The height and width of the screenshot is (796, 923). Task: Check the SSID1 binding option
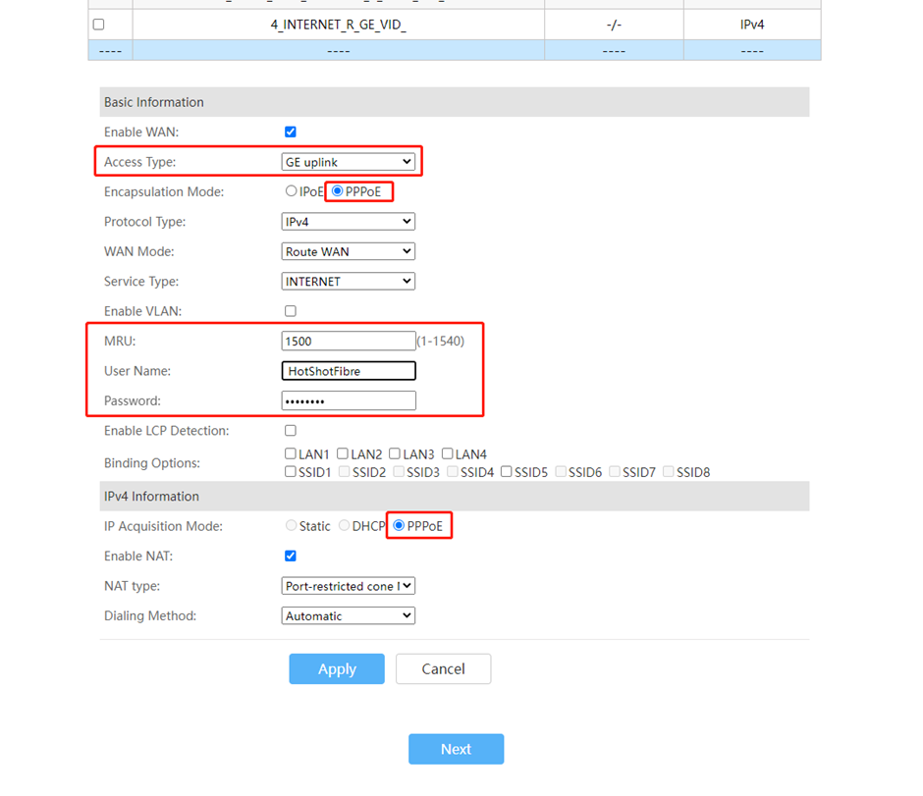pos(291,472)
